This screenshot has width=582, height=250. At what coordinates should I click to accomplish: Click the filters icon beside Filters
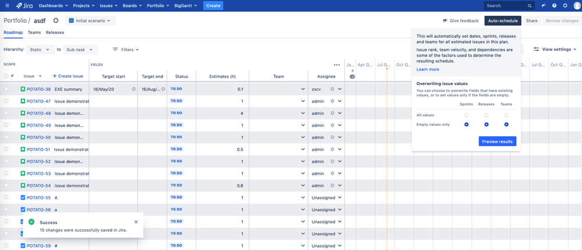(115, 50)
